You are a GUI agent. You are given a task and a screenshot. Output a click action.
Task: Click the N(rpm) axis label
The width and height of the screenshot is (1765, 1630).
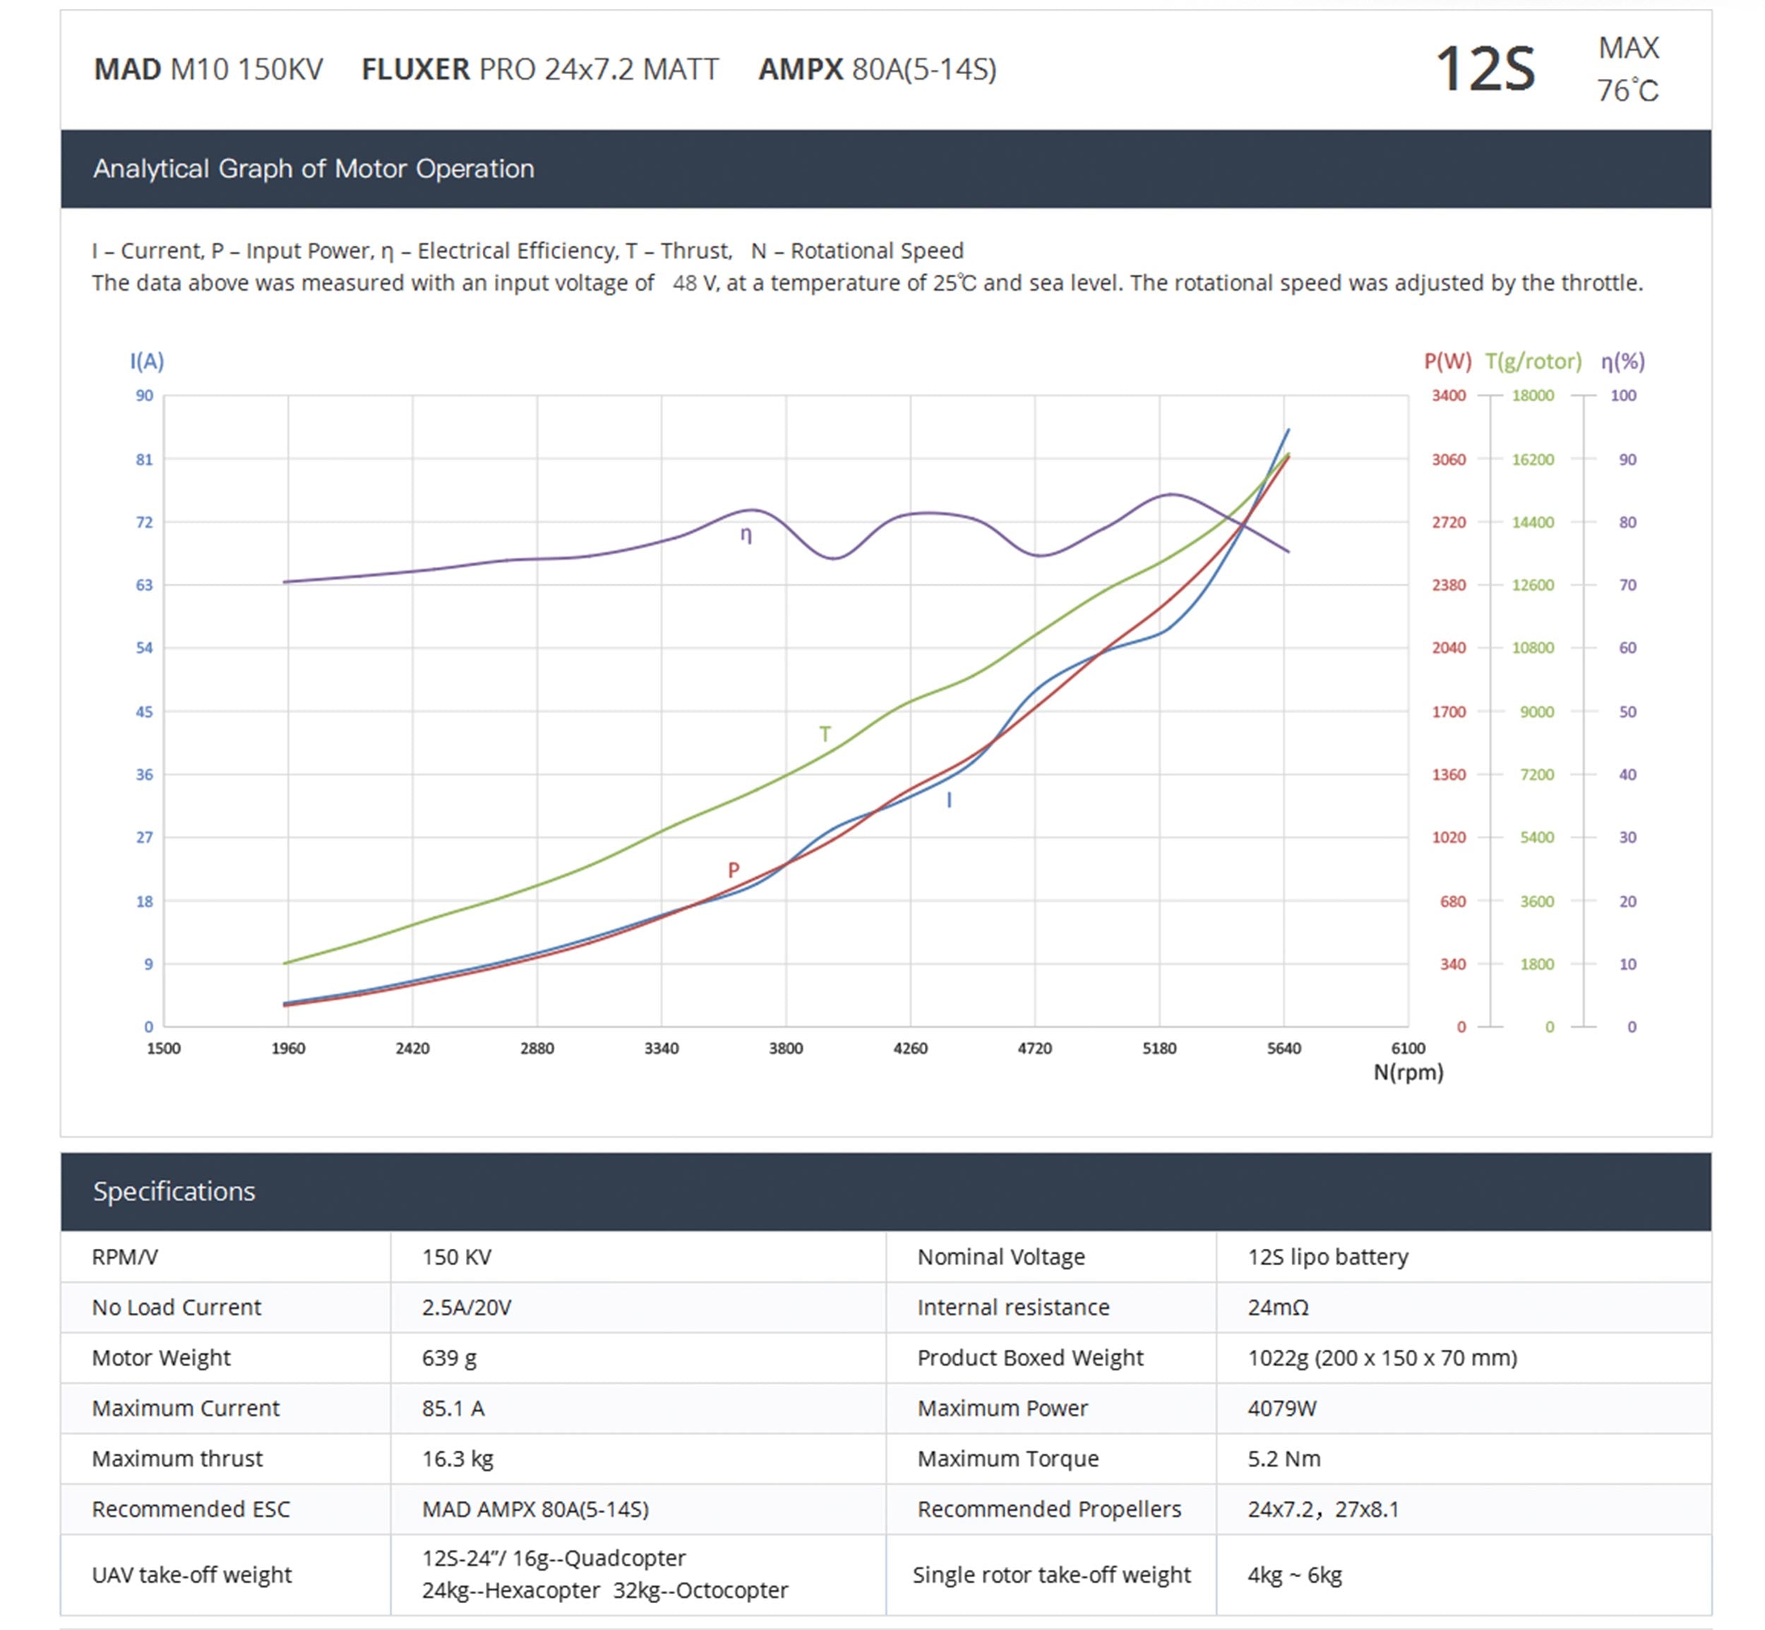pos(1408,1072)
